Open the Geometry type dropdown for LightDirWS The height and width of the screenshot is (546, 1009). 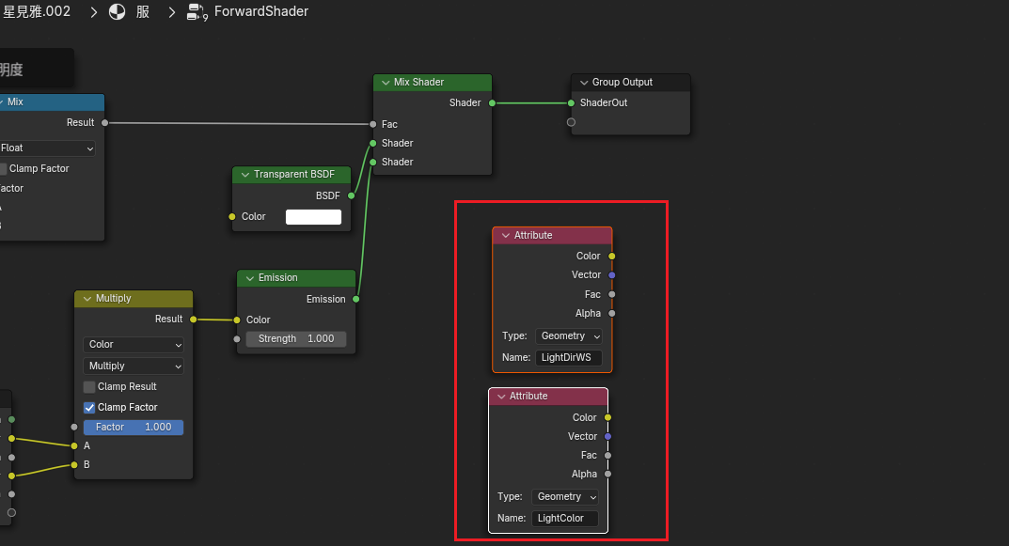[x=569, y=335]
